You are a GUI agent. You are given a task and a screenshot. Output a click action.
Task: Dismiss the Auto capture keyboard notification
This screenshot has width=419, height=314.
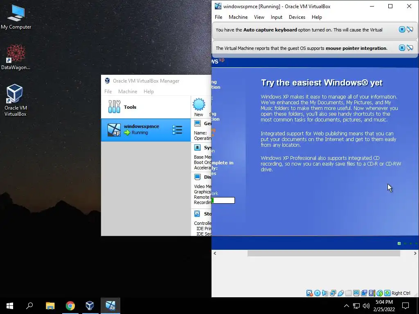402,29
